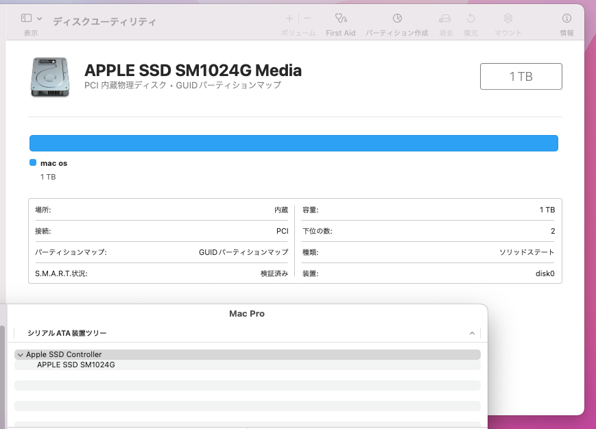The width and height of the screenshot is (596, 429).
Task: Click the シリアルATA装置ツリー column header
Action: 247,333
